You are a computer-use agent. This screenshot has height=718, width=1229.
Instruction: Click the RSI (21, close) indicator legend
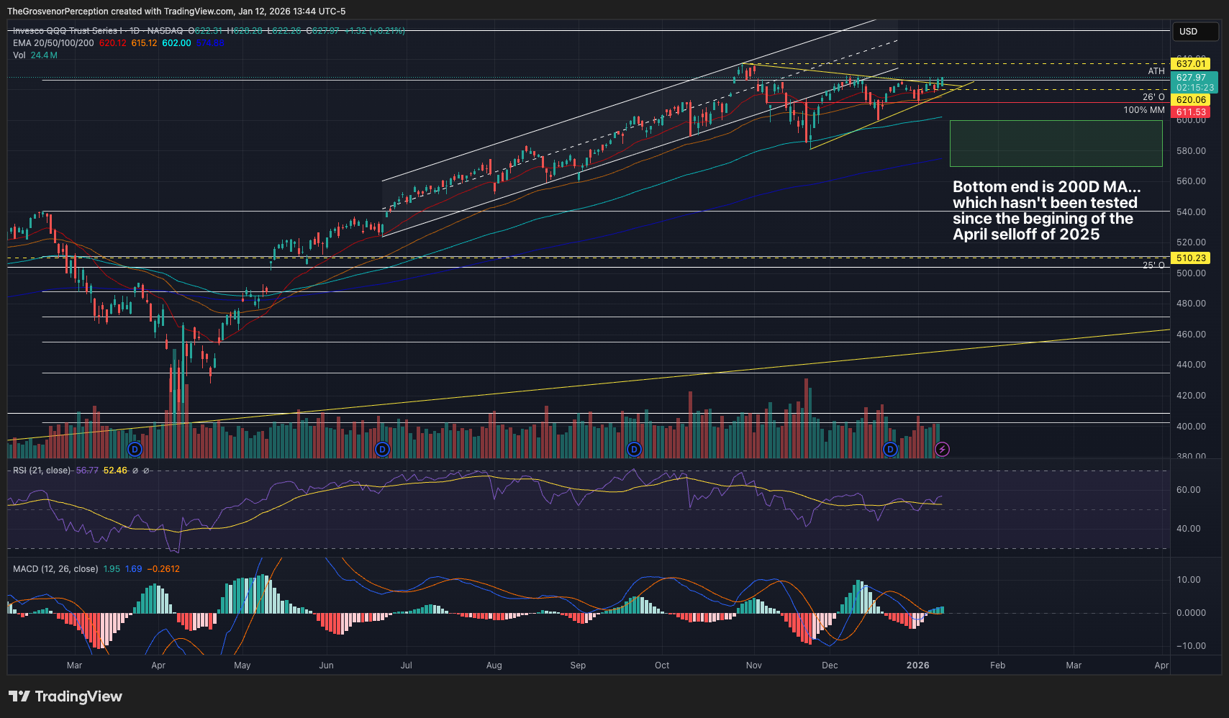(x=42, y=471)
